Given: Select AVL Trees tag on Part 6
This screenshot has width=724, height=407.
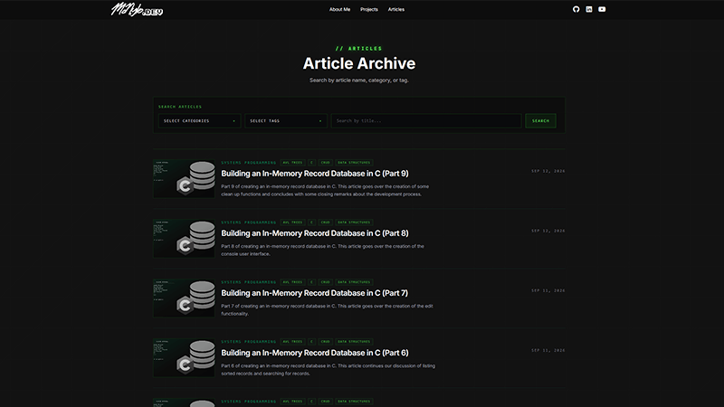Looking at the screenshot, I should [292, 342].
